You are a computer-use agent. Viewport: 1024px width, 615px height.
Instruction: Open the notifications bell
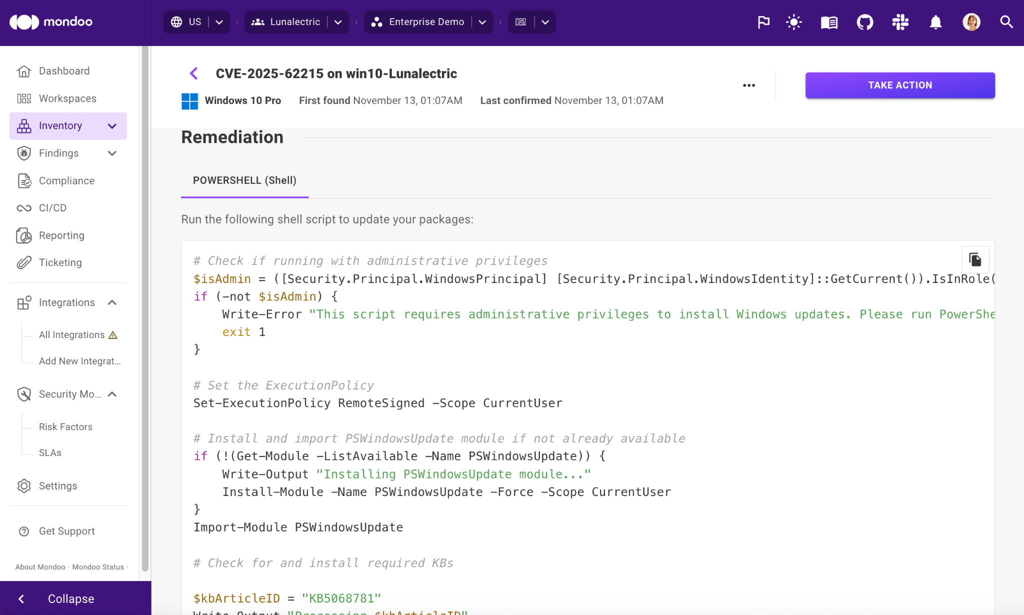click(935, 22)
